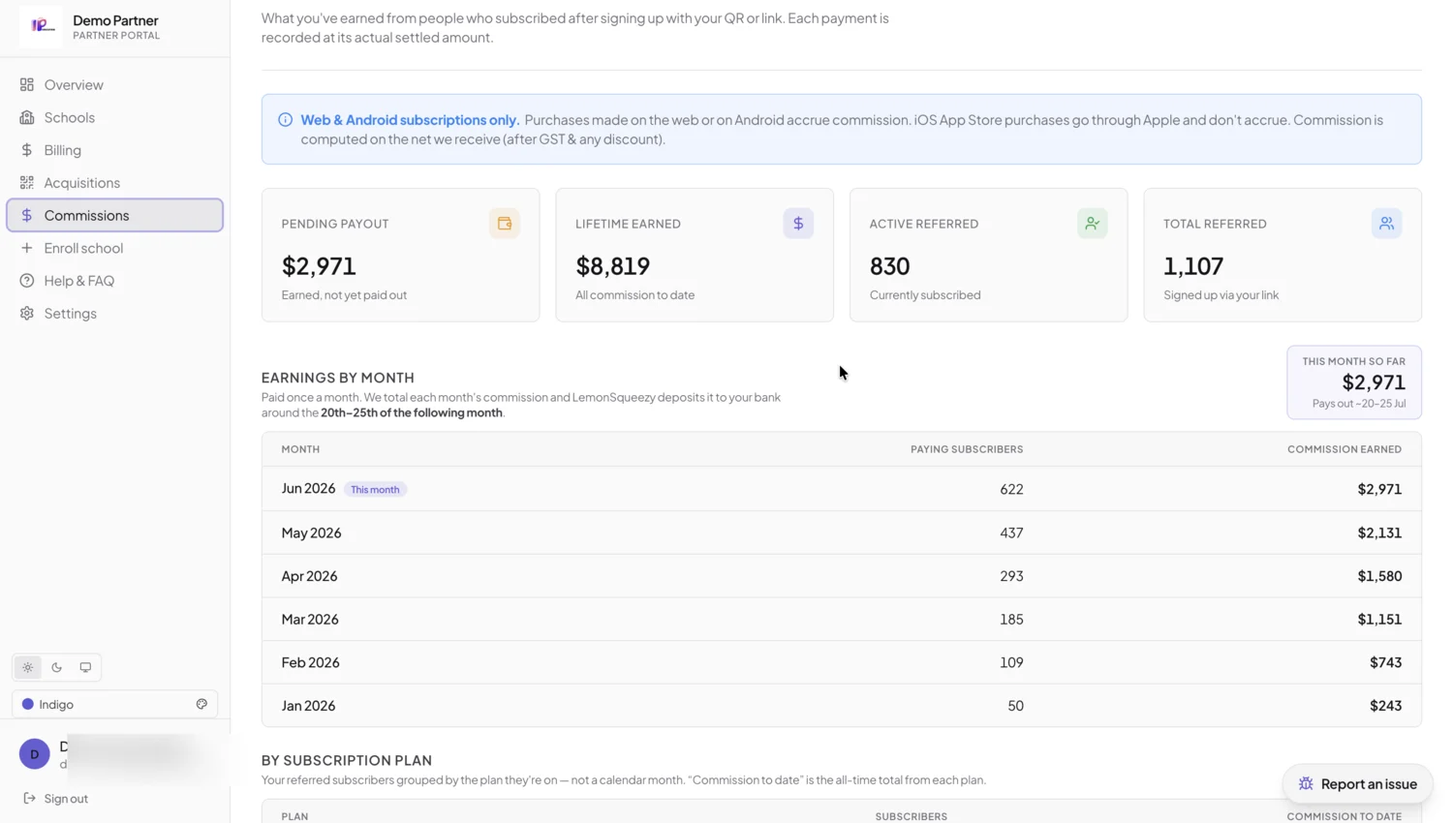Click the Schools building icon
Viewport: 1453px width, 823px height.
pos(27,117)
